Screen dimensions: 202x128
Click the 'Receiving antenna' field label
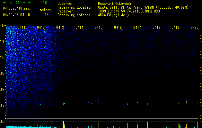(x=74, y=15)
